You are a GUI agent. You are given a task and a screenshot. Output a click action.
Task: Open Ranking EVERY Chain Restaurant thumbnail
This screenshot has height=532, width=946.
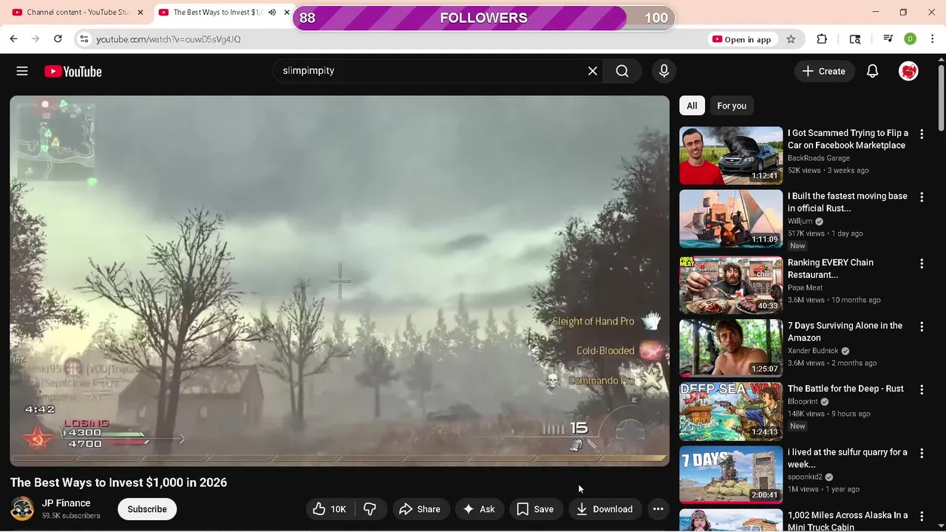click(x=731, y=285)
